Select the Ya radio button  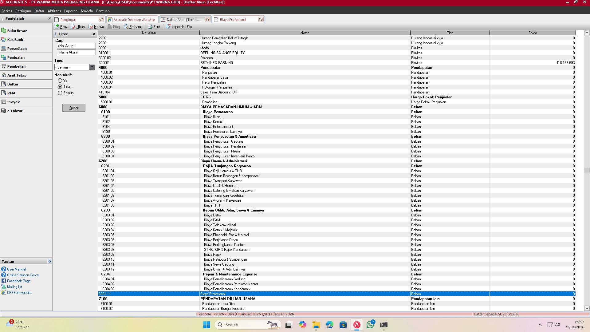click(60, 81)
